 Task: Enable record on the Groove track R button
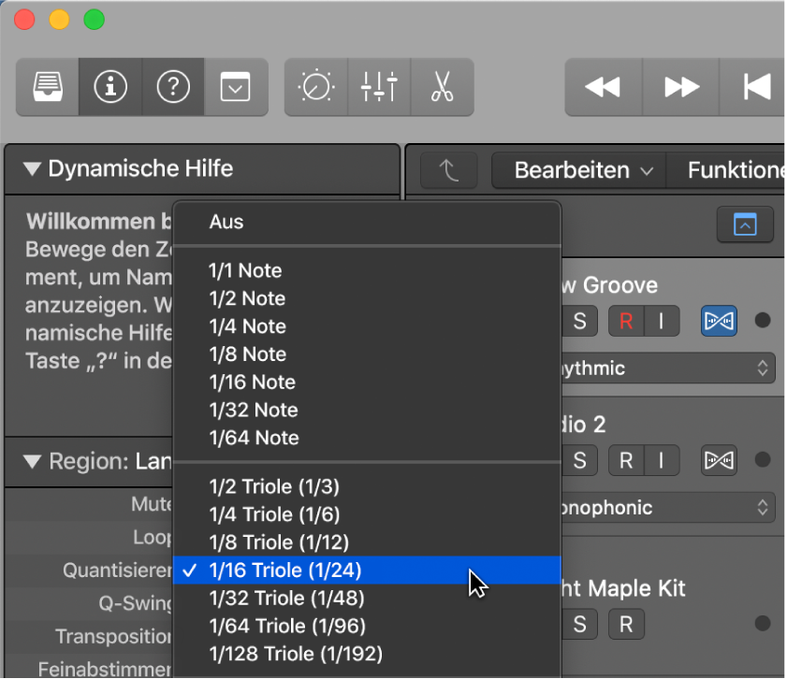626,321
